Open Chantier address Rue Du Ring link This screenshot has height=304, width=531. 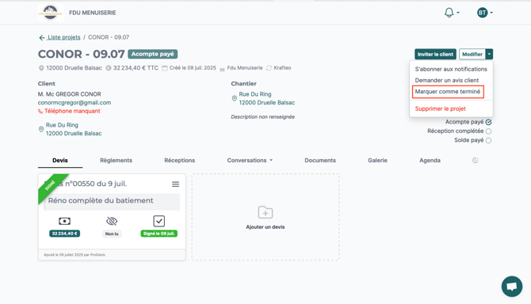pos(267,98)
